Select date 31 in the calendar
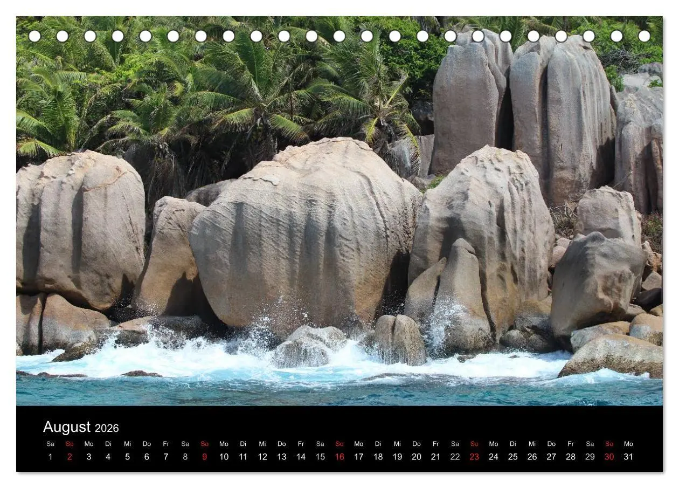This screenshot has width=679, height=488. tap(628, 457)
